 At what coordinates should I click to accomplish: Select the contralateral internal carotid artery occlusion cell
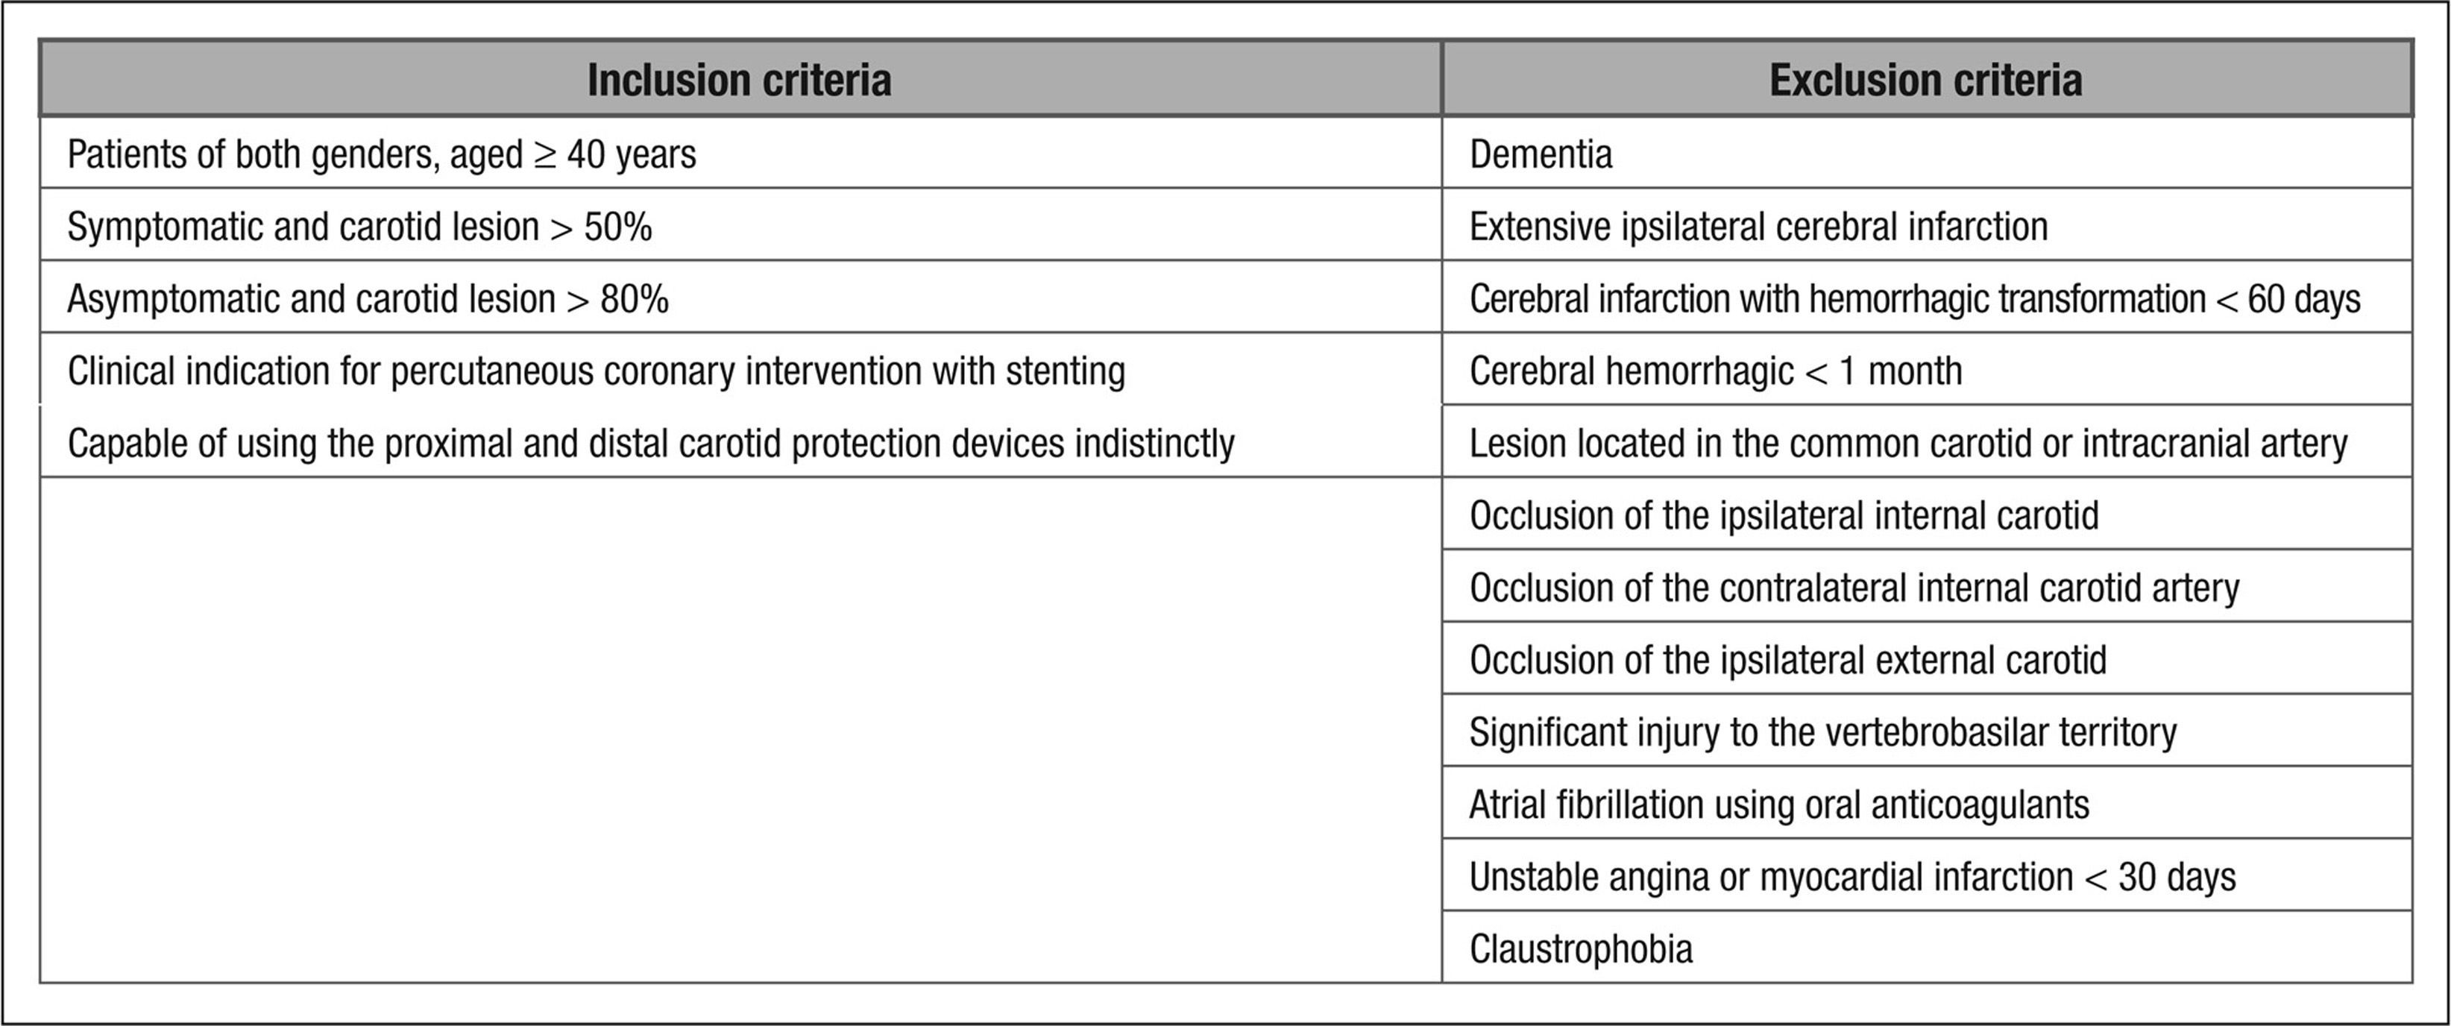click(x=1854, y=588)
